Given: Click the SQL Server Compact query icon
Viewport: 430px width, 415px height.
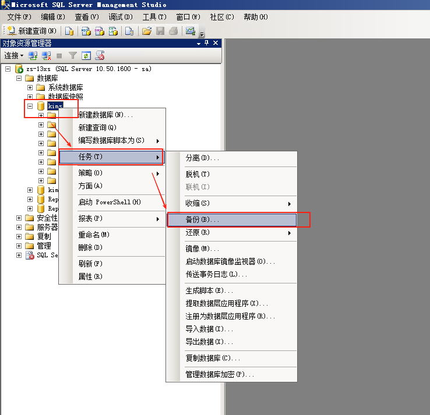Looking at the screenshot, I should coord(129,31).
